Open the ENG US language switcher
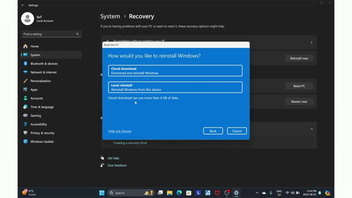The width and height of the screenshot is (352, 198). coord(279,193)
